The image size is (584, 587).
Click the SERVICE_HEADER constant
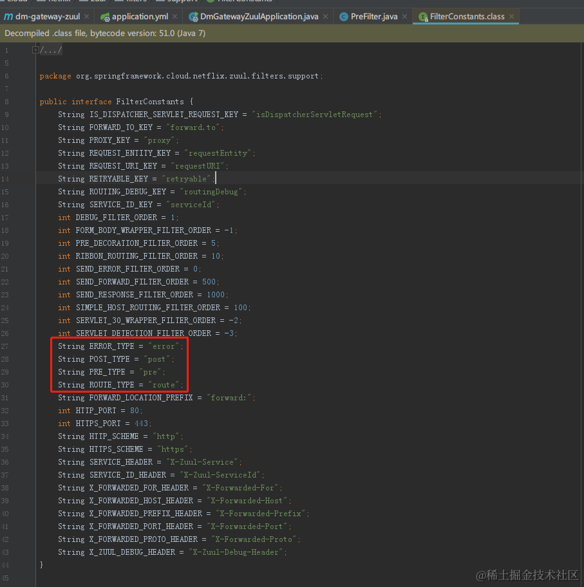click(x=120, y=462)
